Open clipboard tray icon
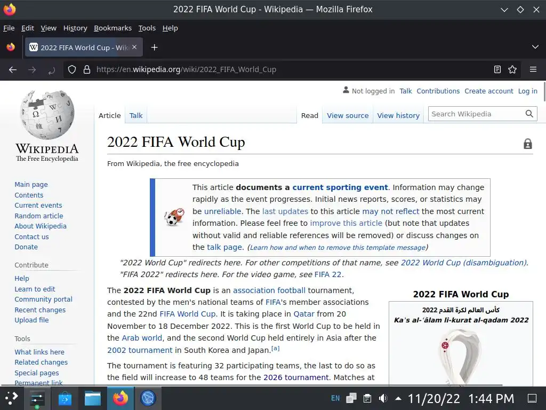 (367, 398)
